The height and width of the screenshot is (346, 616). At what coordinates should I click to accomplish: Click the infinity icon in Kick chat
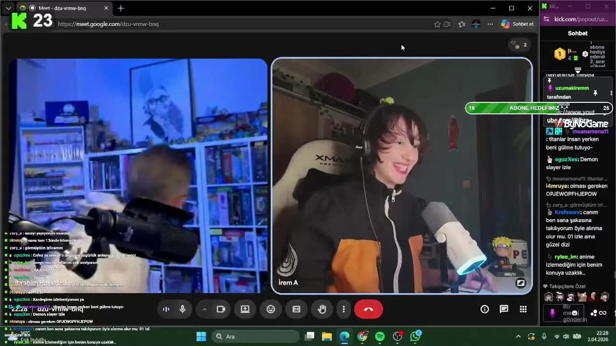603,313
